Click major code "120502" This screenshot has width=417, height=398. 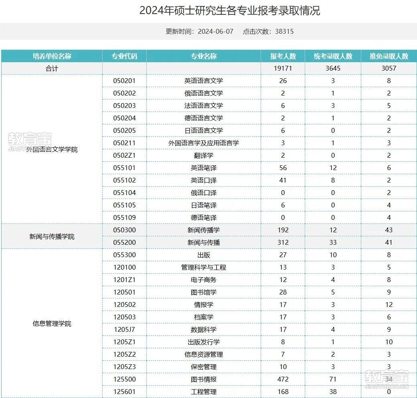tap(124, 305)
